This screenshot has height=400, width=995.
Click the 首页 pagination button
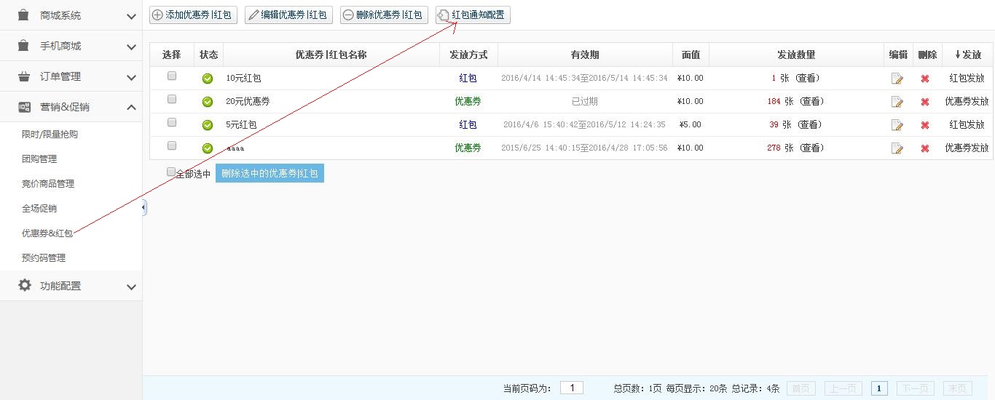point(801,388)
